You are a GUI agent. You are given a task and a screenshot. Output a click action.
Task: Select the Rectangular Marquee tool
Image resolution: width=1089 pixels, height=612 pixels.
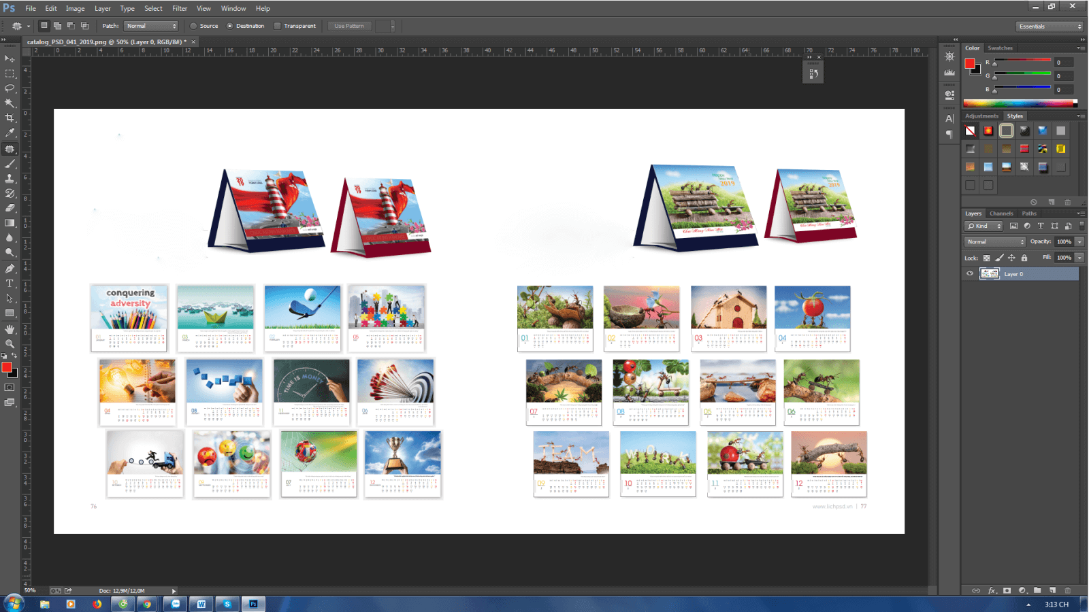click(x=10, y=73)
